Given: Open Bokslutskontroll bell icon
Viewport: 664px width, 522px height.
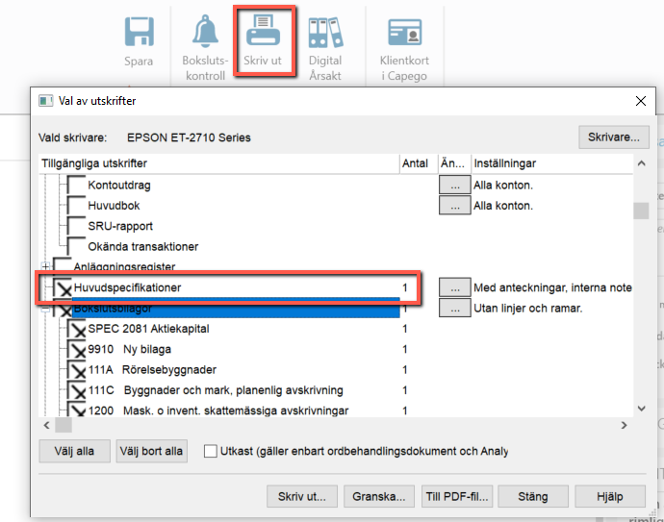Looking at the screenshot, I should pos(205,31).
